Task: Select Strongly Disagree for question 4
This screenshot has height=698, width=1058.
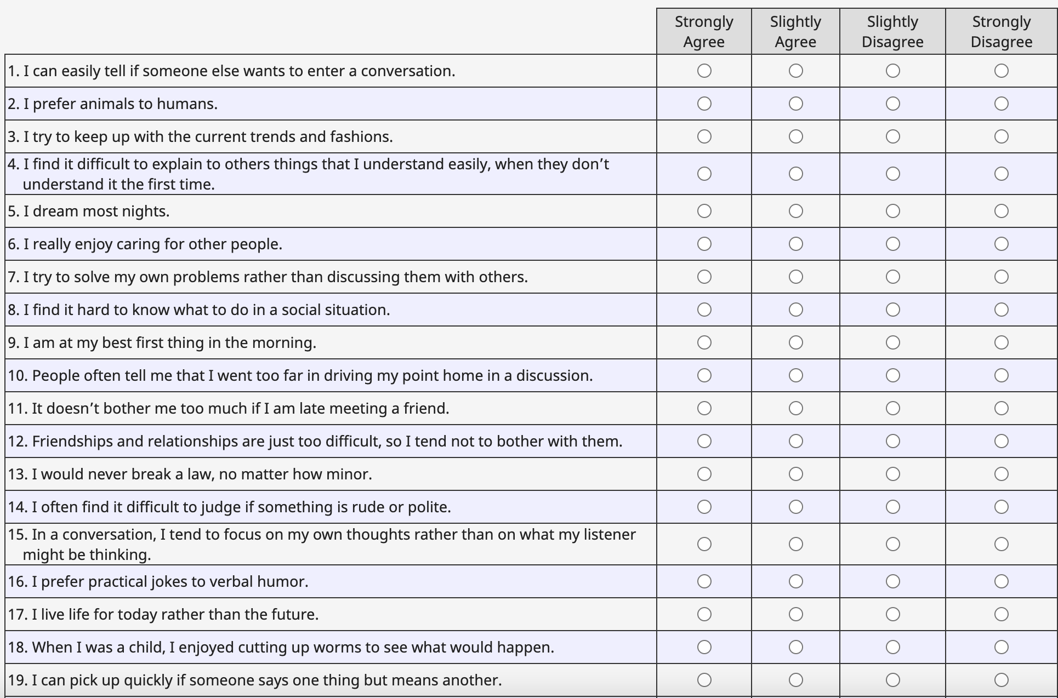Action: tap(1002, 174)
